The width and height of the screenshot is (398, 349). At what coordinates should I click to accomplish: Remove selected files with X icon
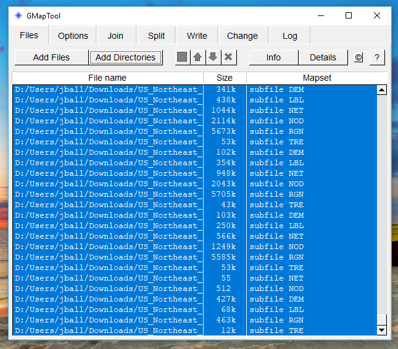pos(228,57)
